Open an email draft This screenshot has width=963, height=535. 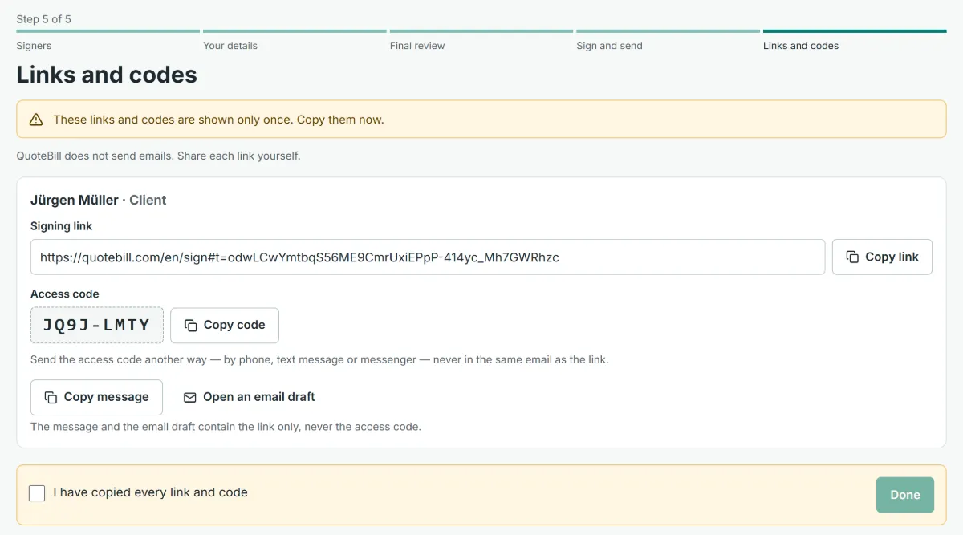coord(249,397)
